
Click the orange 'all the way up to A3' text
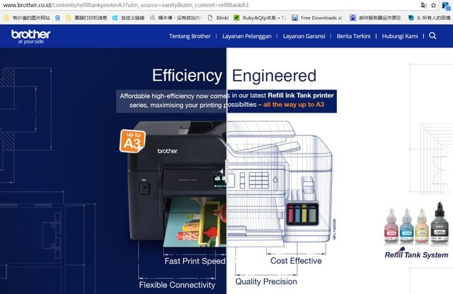(x=294, y=104)
